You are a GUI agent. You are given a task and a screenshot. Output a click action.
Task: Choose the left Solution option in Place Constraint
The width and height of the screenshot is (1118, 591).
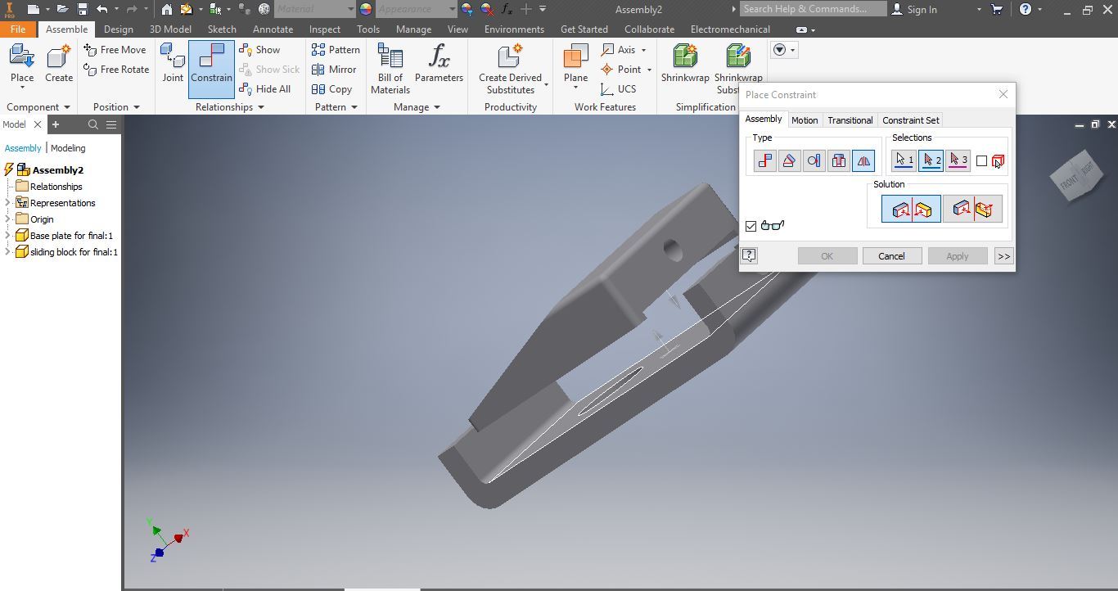click(x=911, y=209)
